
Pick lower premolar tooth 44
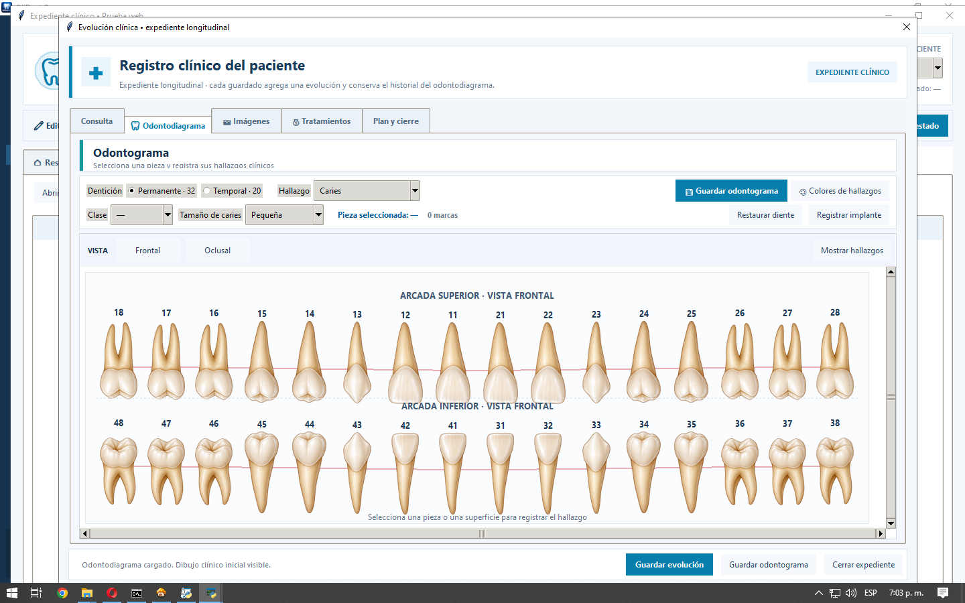coord(309,472)
